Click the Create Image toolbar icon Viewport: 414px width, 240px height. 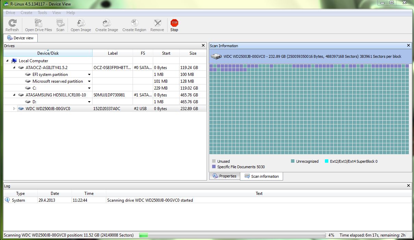coord(107,23)
